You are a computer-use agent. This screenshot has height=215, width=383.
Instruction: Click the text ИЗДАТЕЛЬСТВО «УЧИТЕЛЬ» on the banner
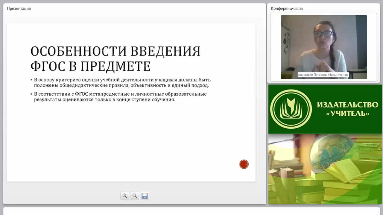point(347,109)
